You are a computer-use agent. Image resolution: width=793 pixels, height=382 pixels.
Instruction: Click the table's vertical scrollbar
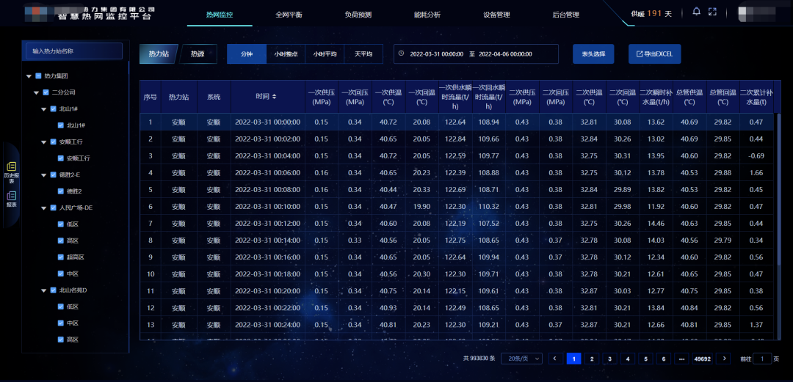click(x=779, y=191)
